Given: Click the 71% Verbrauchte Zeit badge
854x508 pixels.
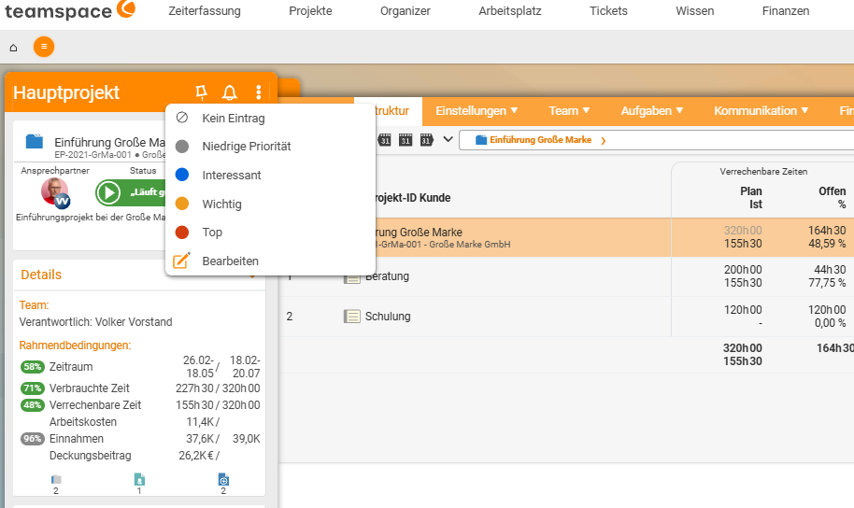Looking at the screenshot, I should point(33,388).
